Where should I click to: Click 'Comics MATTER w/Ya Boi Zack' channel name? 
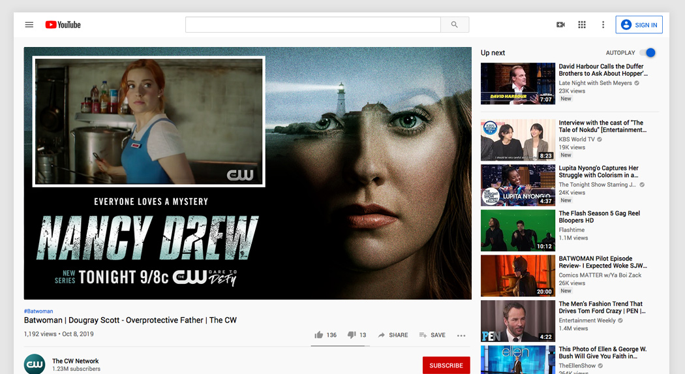[x=600, y=275]
